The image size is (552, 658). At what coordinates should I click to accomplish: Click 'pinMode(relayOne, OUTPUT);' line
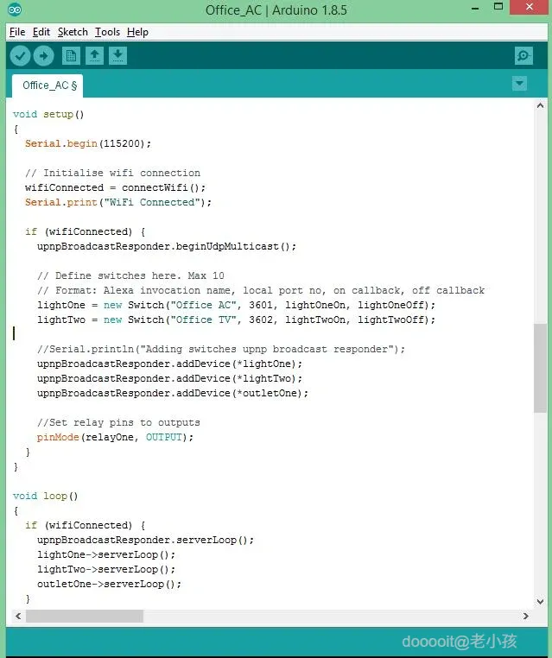tap(116, 437)
